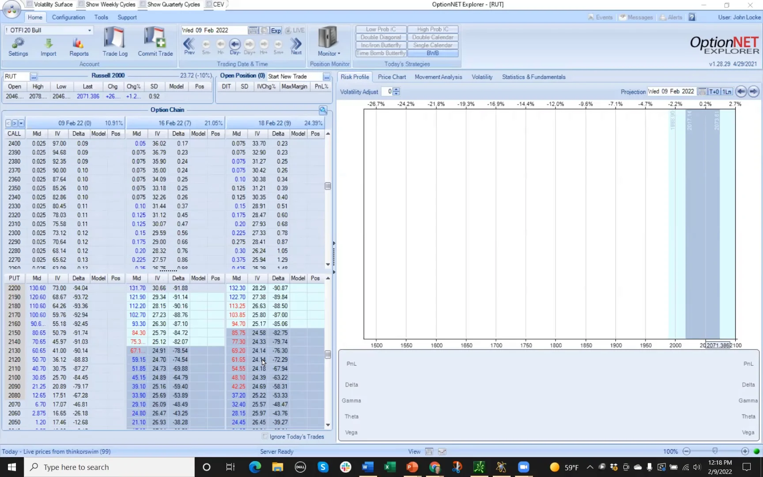
Task: Toggle the 1Ln projection button
Action: (727, 91)
